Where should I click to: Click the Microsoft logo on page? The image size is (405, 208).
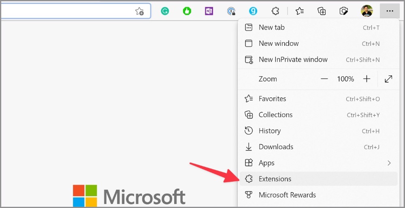click(x=129, y=196)
